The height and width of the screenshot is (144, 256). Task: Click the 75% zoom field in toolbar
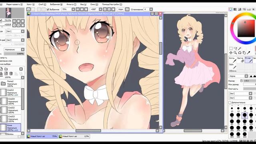click(66, 10)
